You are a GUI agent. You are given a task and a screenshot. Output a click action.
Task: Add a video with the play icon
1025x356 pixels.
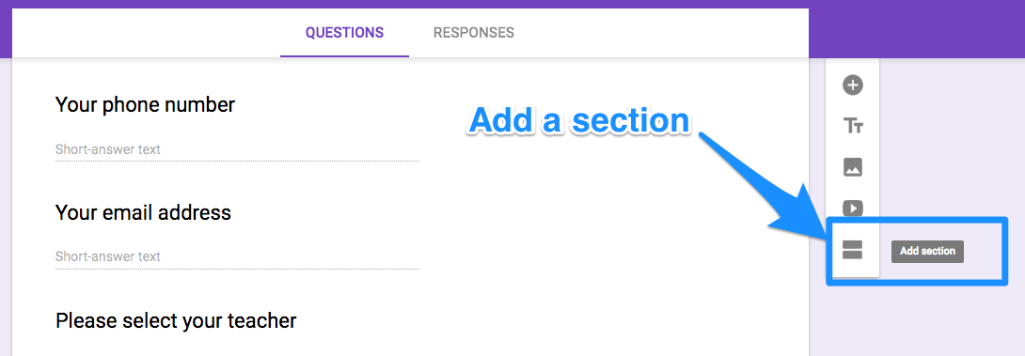point(852,208)
